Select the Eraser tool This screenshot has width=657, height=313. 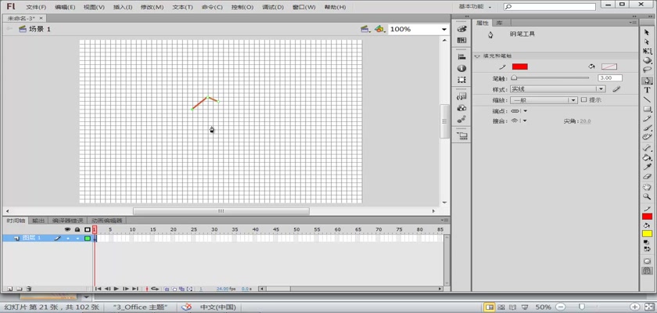pos(647,176)
